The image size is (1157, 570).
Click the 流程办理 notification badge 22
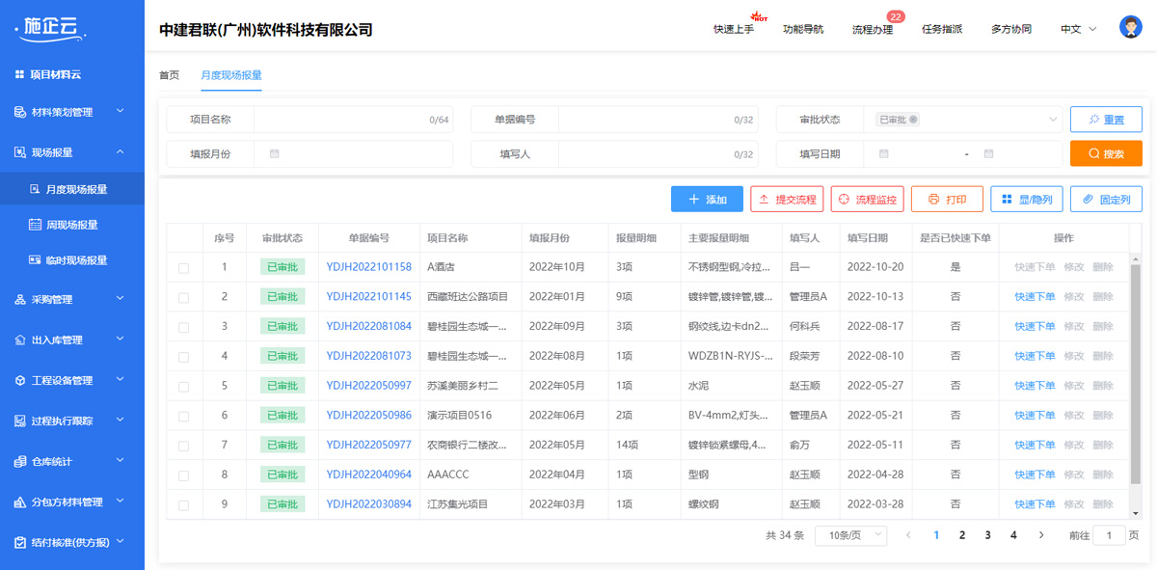[895, 16]
